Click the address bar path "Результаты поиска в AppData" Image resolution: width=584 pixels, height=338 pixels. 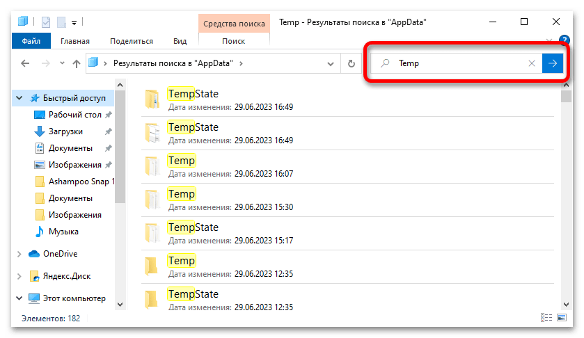(x=173, y=63)
